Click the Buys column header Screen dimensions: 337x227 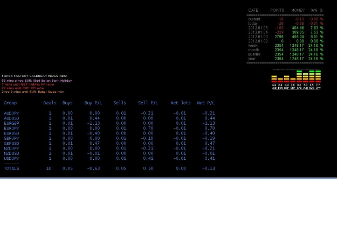[x=67, y=103]
